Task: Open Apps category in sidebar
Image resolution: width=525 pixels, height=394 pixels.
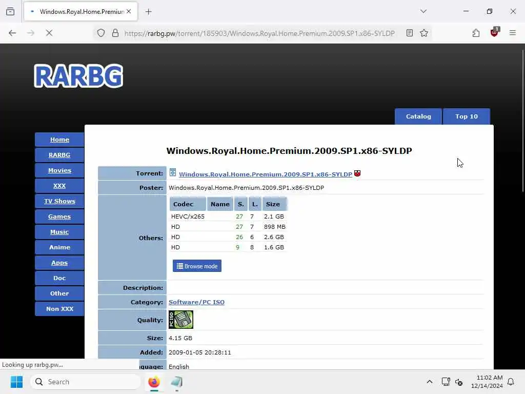Action: click(59, 263)
